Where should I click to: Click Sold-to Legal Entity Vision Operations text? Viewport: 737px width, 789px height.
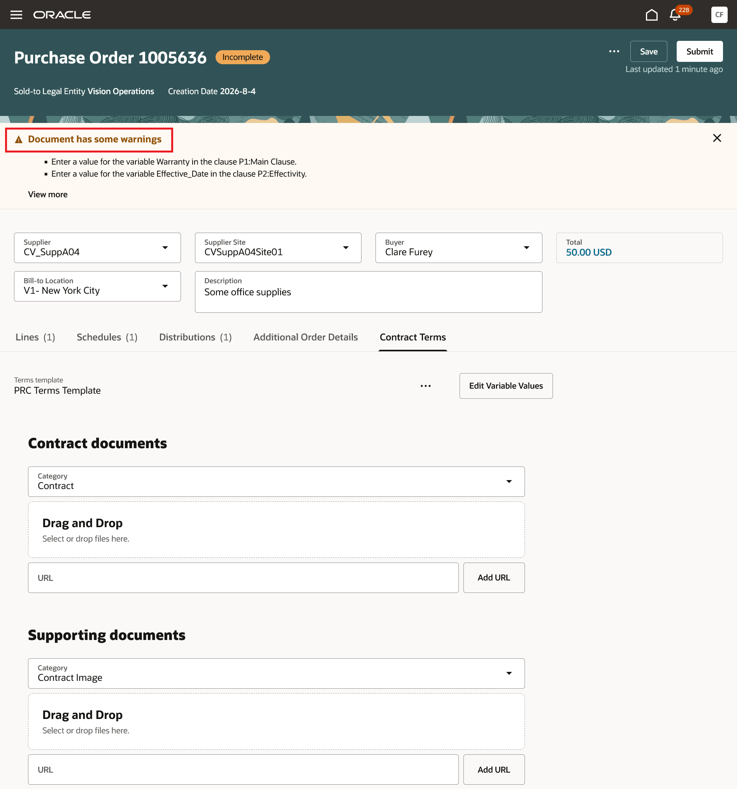(x=84, y=91)
